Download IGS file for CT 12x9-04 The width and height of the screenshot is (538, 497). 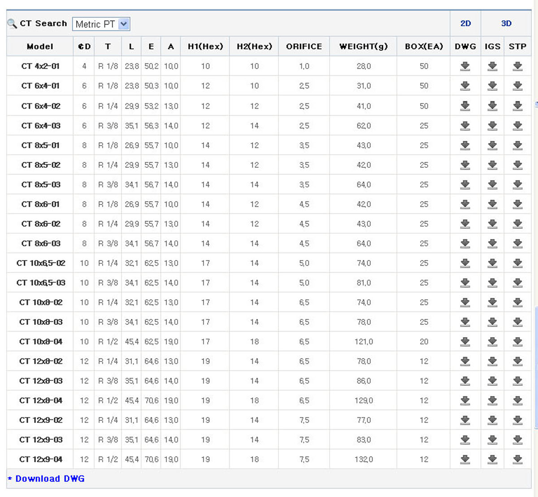[492, 459]
